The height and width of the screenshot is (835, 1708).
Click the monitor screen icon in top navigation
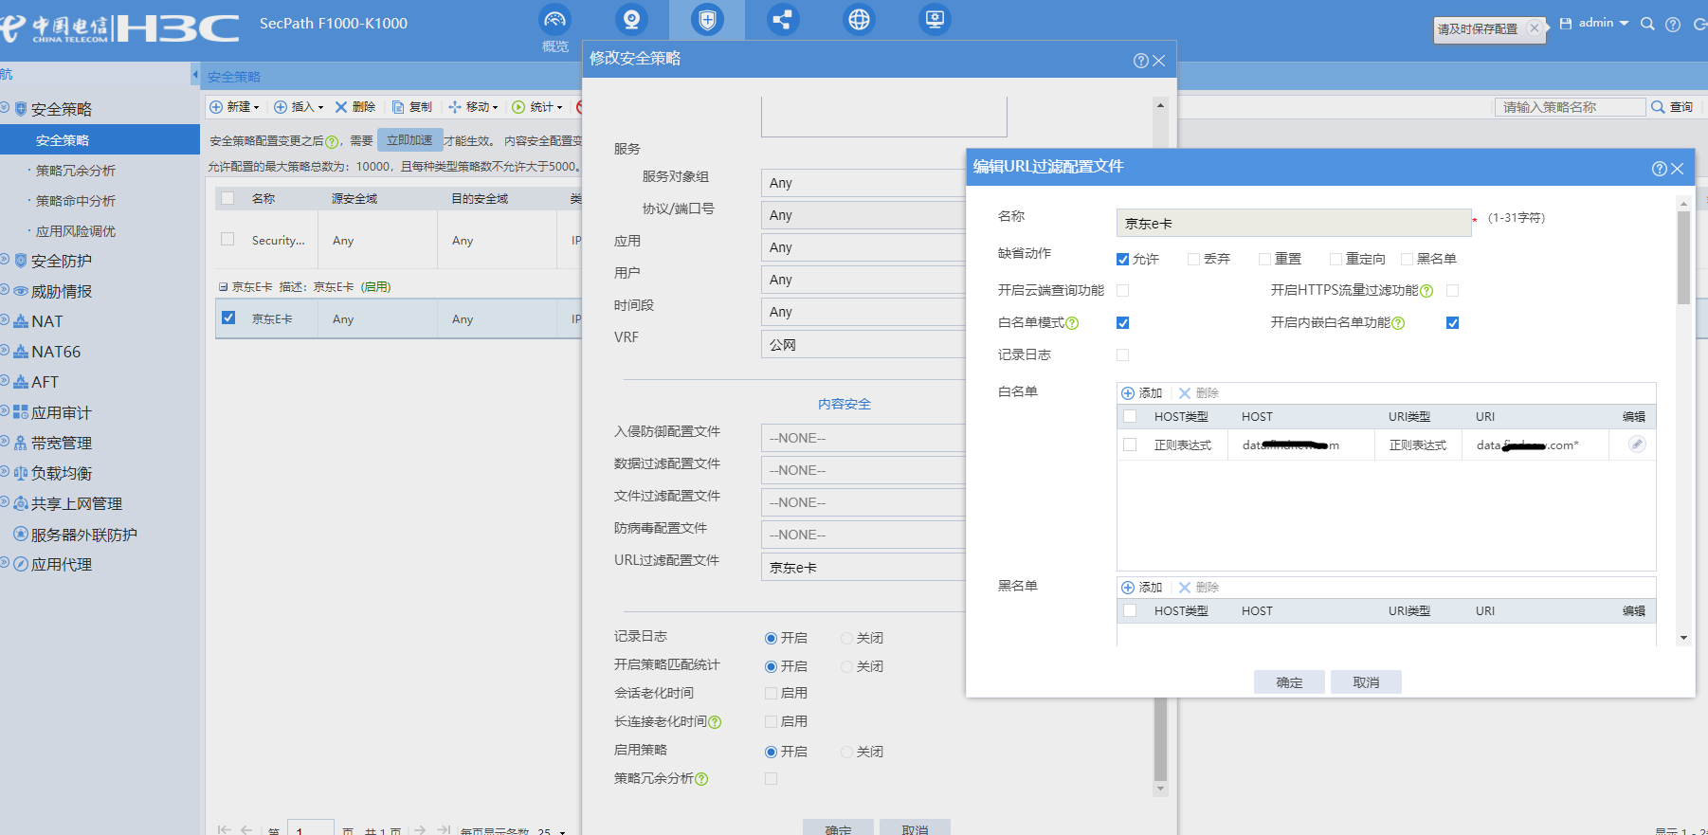tap(935, 20)
